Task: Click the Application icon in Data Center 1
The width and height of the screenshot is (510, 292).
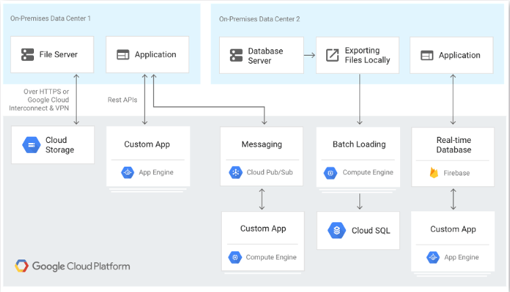Action: 123,55
